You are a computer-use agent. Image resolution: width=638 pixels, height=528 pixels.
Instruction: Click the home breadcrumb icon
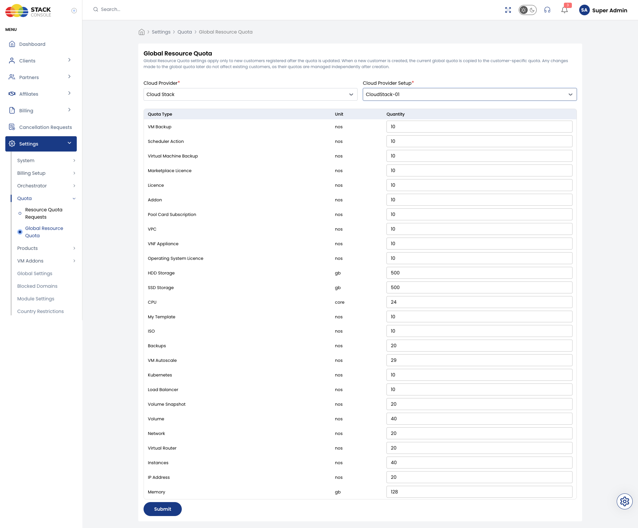[142, 32]
